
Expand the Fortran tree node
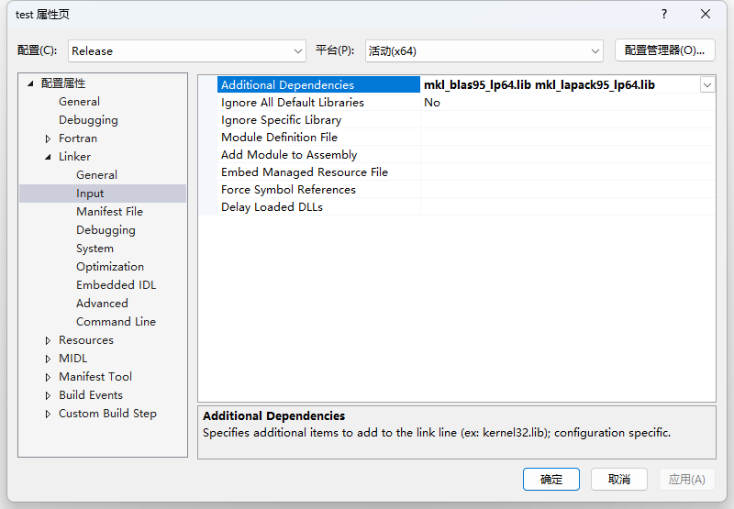[48, 139]
